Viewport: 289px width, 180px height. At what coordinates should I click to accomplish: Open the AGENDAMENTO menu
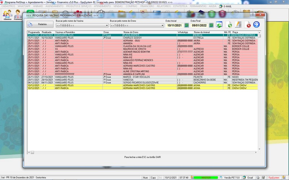point(55,6)
